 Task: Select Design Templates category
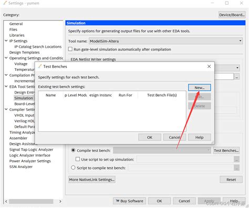tap(24, 53)
